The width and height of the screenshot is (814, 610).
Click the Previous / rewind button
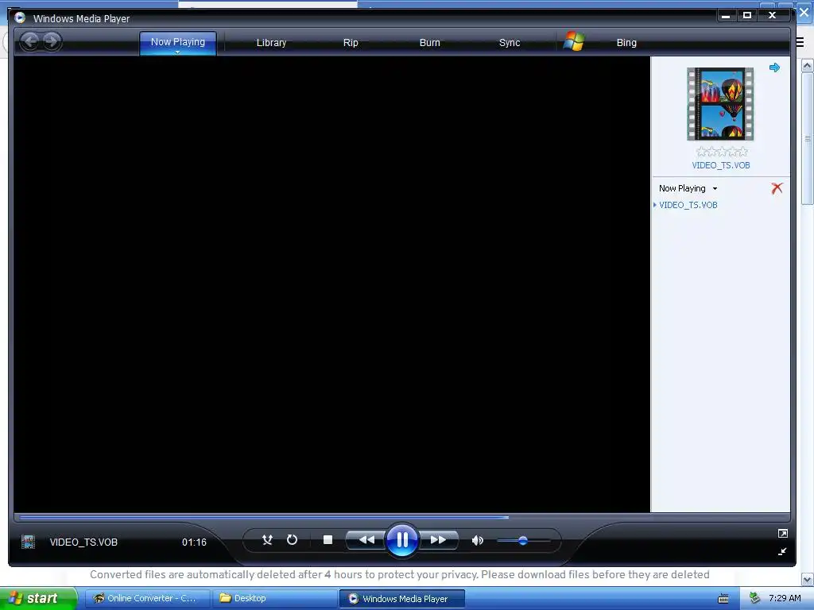(x=366, y=540)
